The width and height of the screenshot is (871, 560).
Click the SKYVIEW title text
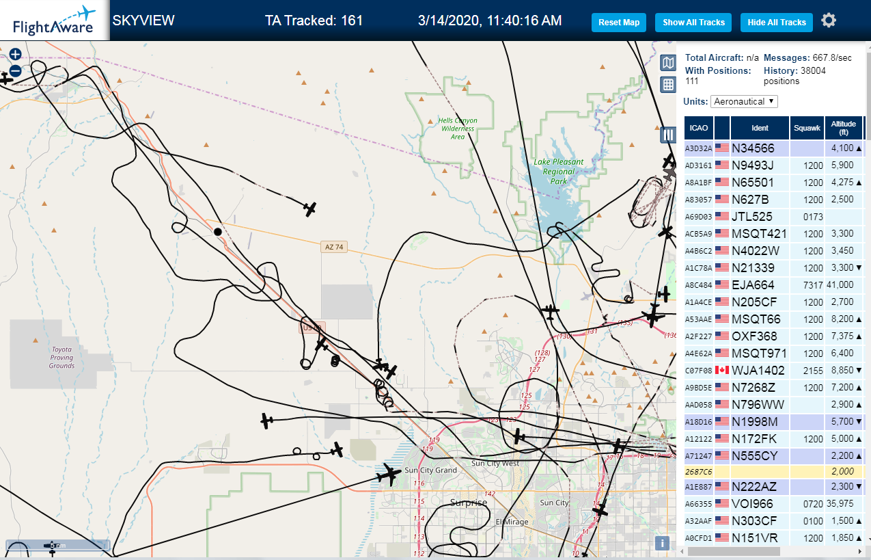[143, 21]
